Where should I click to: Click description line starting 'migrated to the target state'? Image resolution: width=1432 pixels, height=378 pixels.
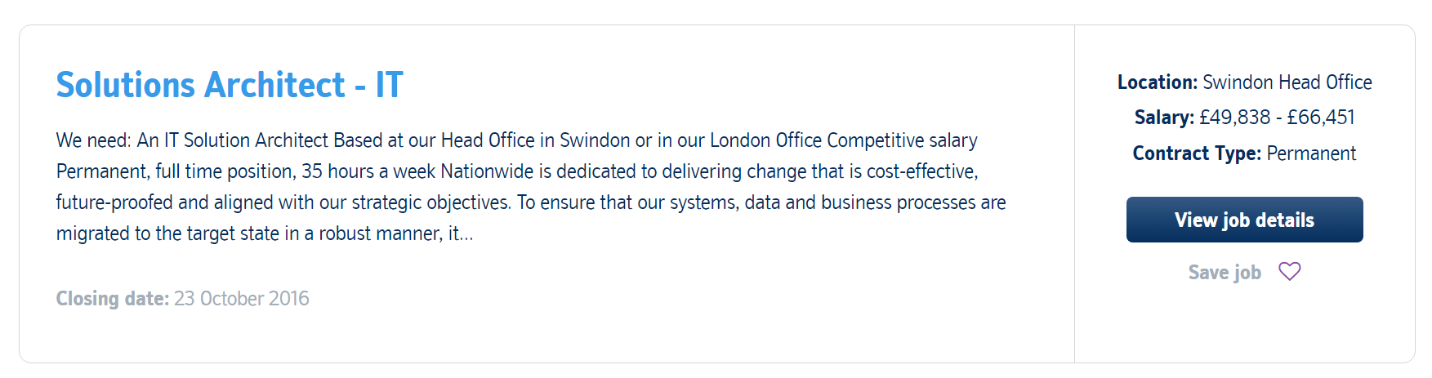(265, 233)
